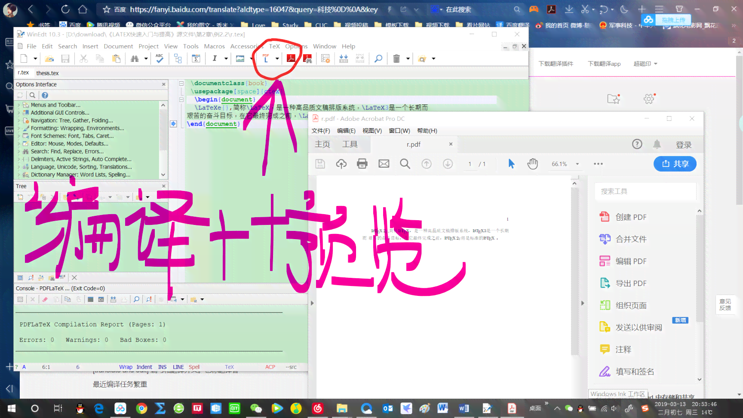Viewport: 743px width, 418px height.
Task: Switch to the thesis.tex tab
Action: pyautogui.click(x=47, y=73)
